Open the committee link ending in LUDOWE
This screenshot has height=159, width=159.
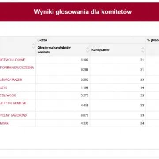12,60
